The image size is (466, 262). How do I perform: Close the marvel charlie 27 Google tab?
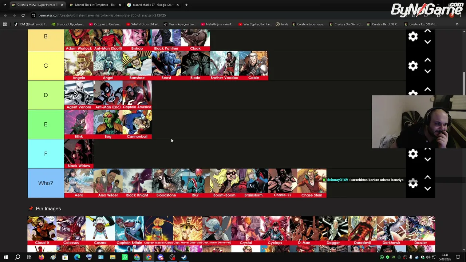(x=178, y=5)
